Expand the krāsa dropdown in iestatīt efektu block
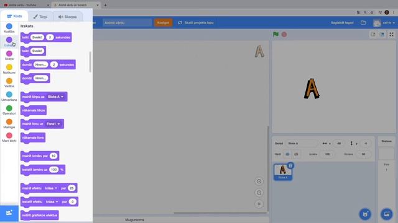The width and height of the screenshot is (398, 223). [52, 202]
